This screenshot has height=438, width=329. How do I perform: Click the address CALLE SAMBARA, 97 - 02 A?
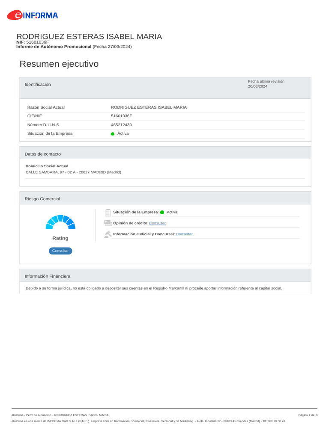(73, 172)
